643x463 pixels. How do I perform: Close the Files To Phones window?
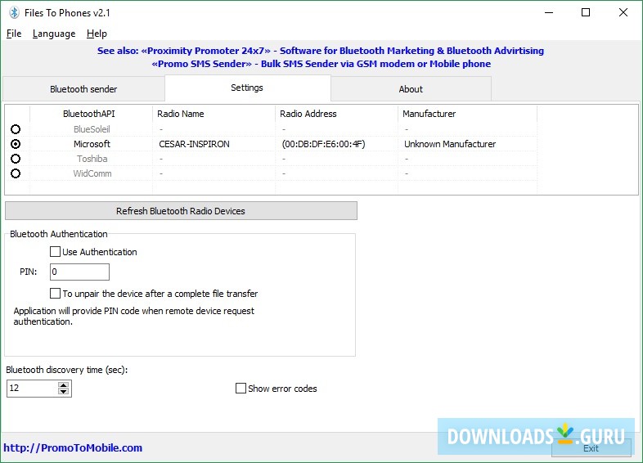tap(623, 13)
